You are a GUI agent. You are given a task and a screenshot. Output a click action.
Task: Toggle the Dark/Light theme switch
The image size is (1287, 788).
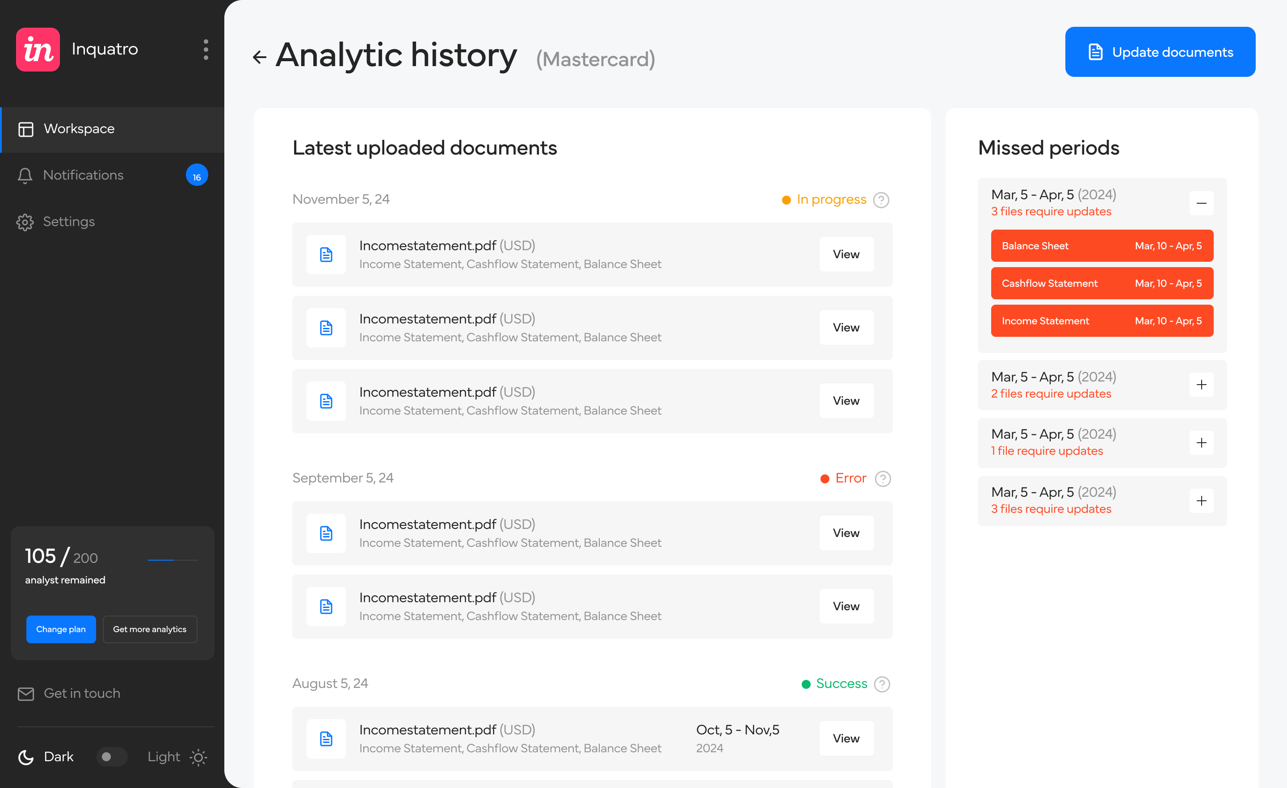(111, 757)
